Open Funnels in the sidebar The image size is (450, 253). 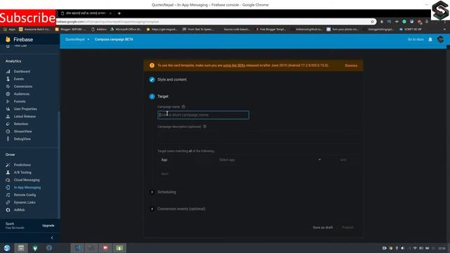pyautogui.click(x=20, y=101)
